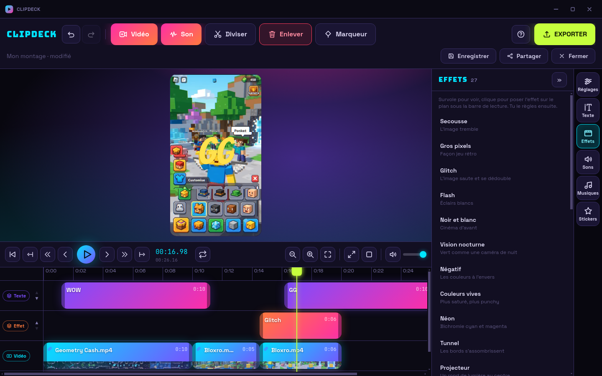Viewport: 602px width, 376px height.
Task: Undo the last edit
Action: (71, 34)
